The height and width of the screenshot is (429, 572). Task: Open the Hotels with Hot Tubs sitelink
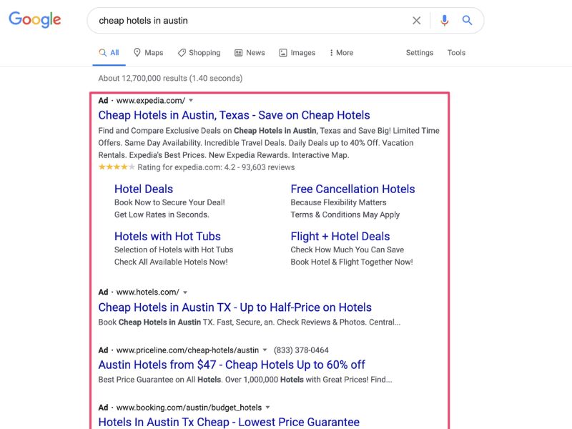coord(167,236)
